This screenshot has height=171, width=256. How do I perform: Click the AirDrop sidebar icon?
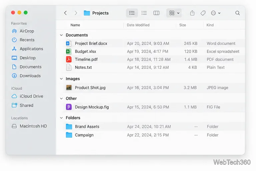[x=14, y=31]
